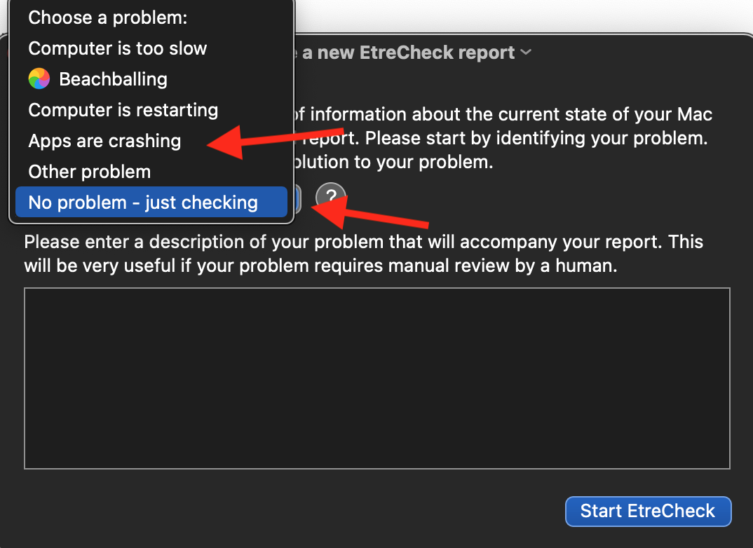Pick "Computer is restarting" as the problem
Viewport: 753px width, 548px height.
click(x=123, y=110)
